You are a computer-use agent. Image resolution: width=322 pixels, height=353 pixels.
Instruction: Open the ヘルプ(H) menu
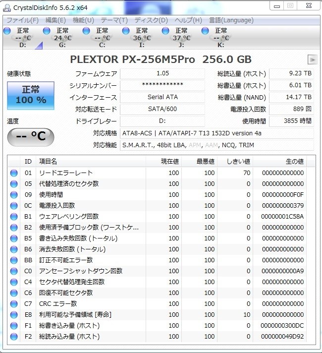tap(188, 20)
